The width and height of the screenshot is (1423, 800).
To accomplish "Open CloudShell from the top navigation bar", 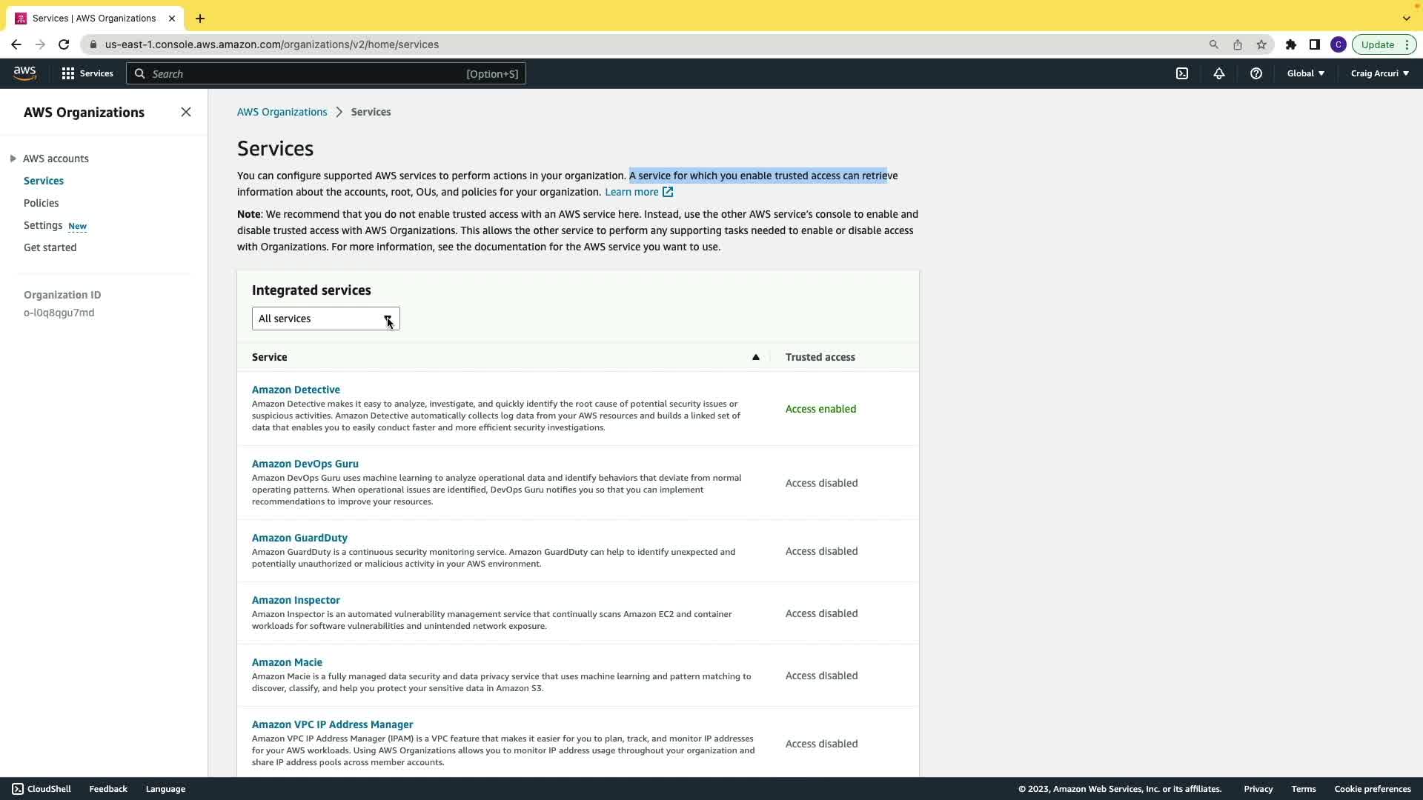I will [1182, 73].
